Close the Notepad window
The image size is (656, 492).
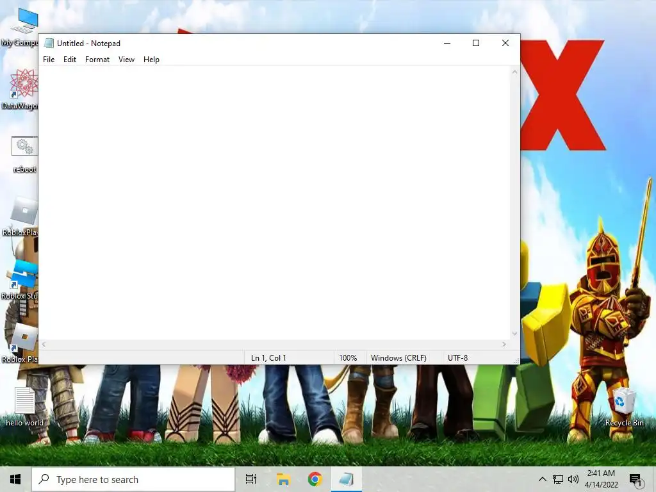[505, 43]
